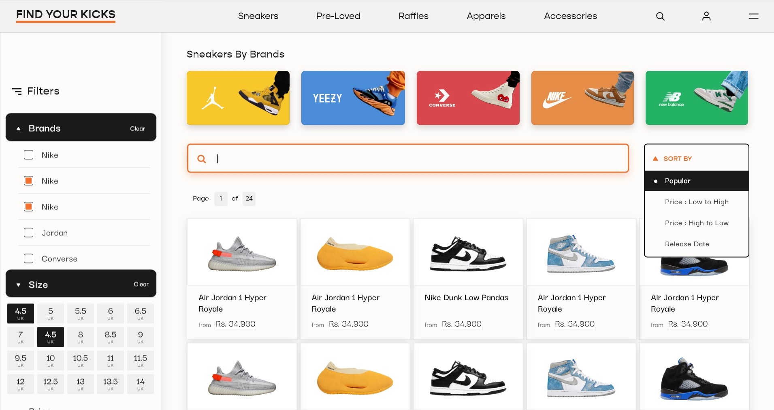Sort by Price : High to Low

(x=697, y=223)
